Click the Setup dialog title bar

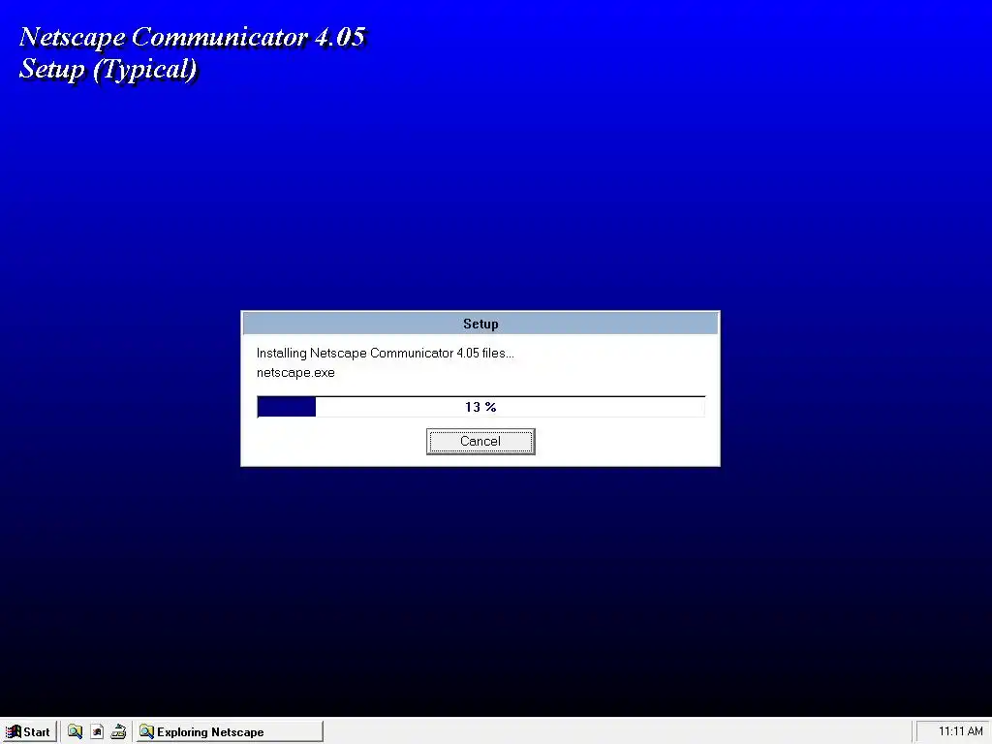tap(480, 324)
